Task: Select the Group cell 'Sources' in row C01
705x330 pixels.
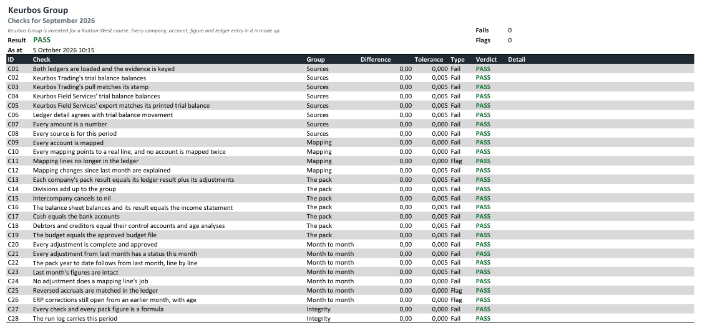Action: click(x=318, y=68)
